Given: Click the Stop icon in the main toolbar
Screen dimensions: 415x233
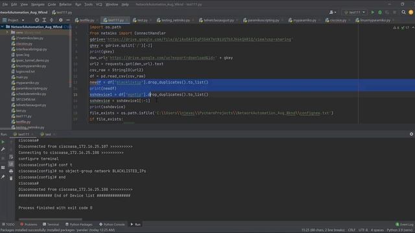Looking at the screenshot, I should pyautogui.click(x=394, y=12).
